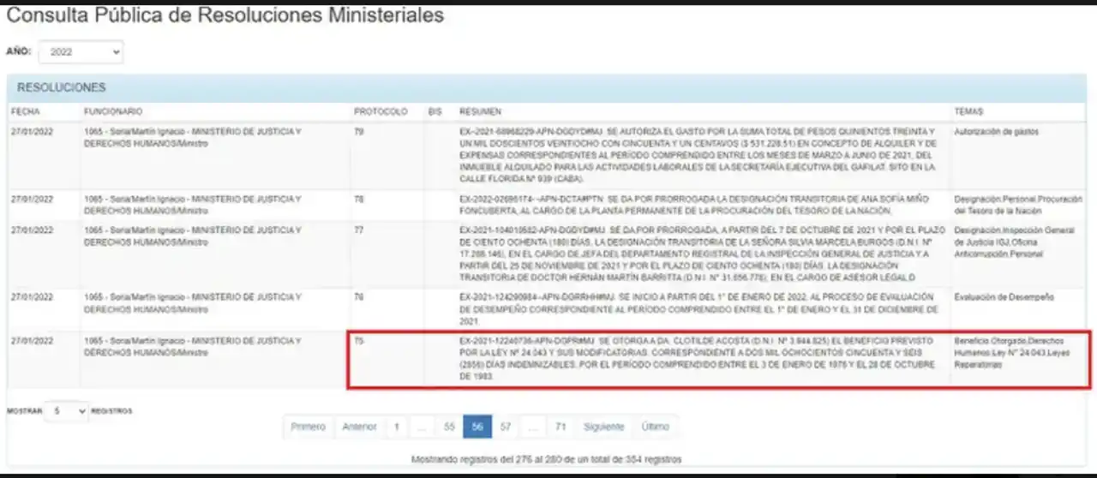Screen dimensions: 1097x478
Task: Click the PROTOCOLO column header
Action: tap(381, 112)
